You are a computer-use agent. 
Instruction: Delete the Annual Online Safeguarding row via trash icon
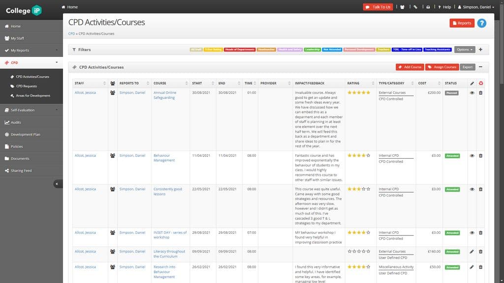pyautogui.click(x=480, y=93)
